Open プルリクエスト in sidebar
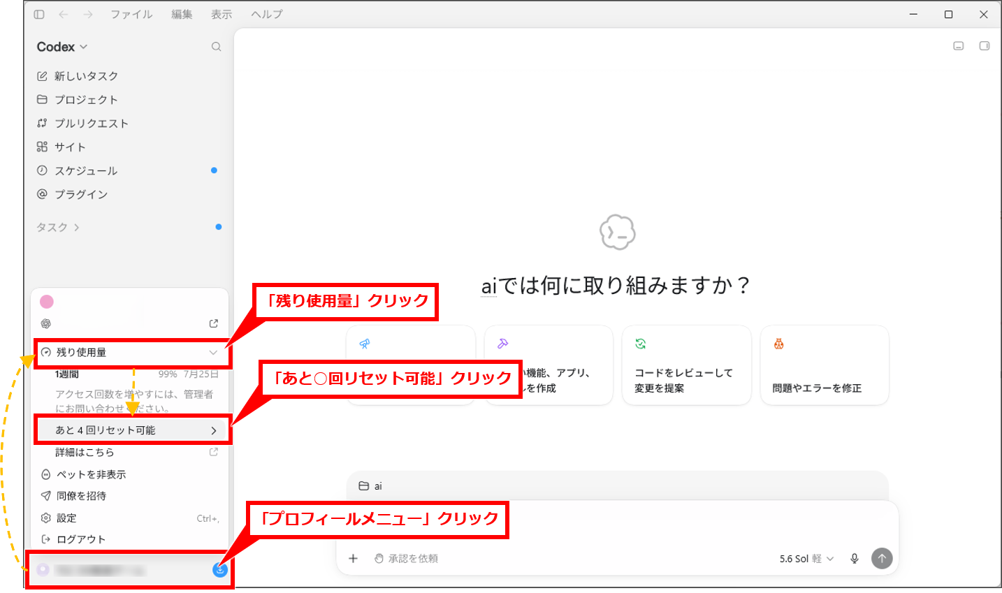 coord(127,124)
